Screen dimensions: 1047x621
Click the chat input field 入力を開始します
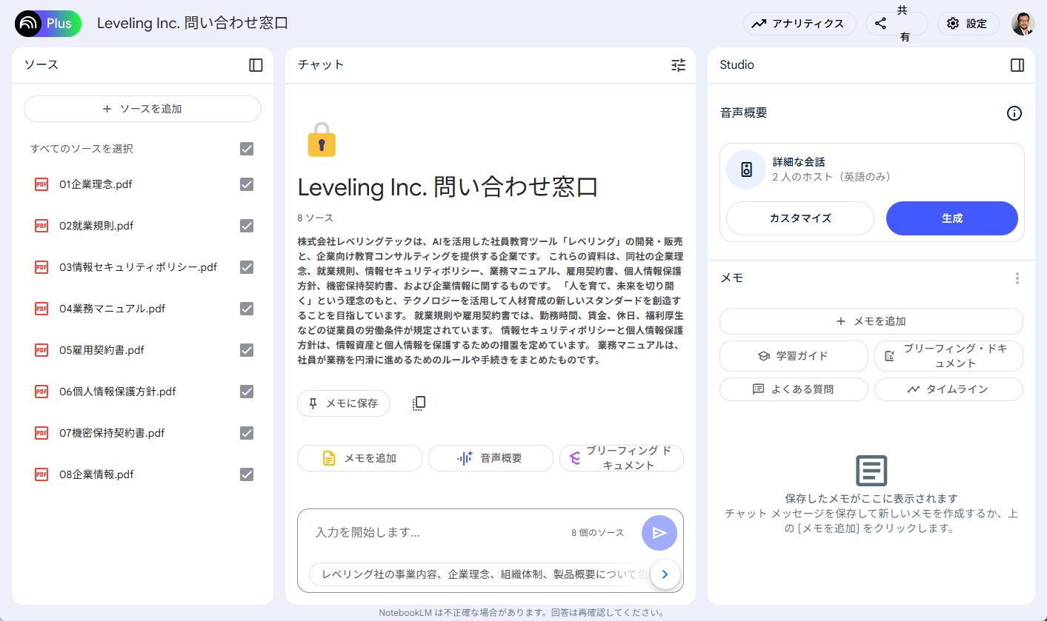[445, 532]
